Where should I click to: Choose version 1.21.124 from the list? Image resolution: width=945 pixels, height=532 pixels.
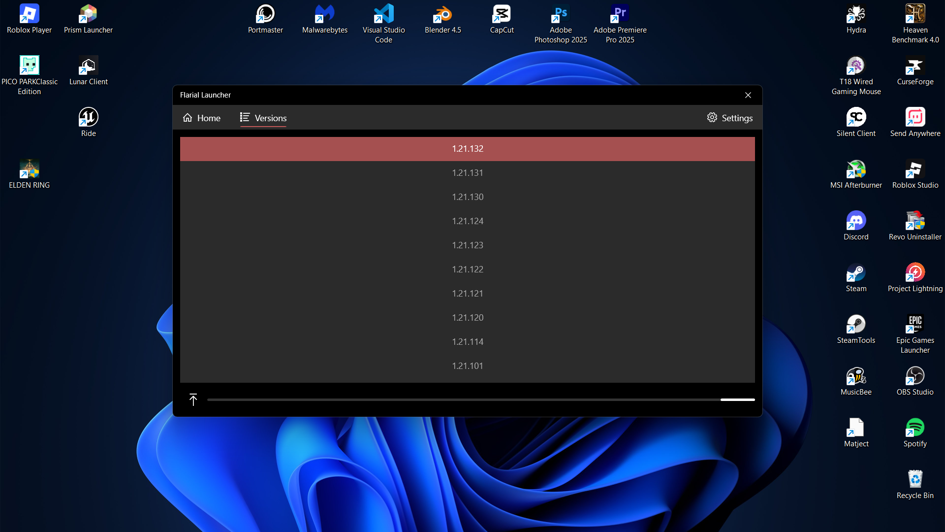point(467,221)
